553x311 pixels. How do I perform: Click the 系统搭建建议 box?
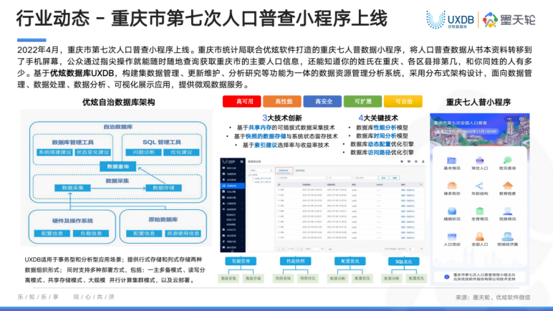54,152
